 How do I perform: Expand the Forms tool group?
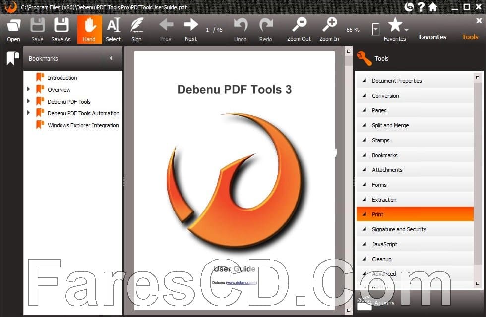364,184
